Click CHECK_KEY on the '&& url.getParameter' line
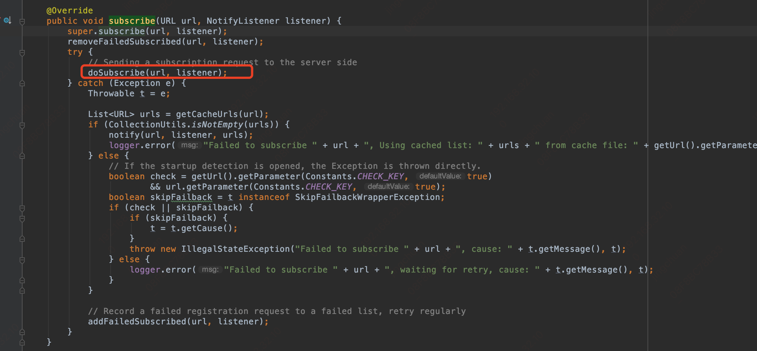 coord(329,187)
